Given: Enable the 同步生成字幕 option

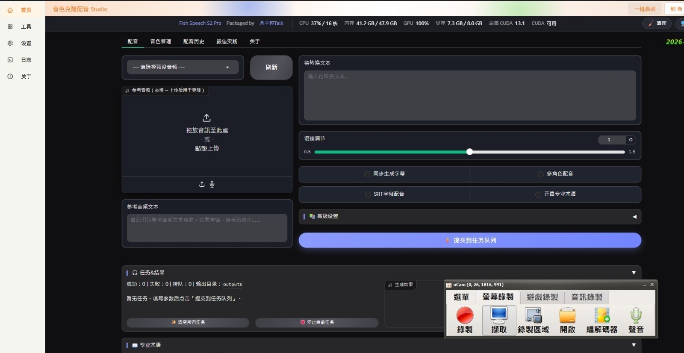Looking at the screenshot, I should pos(367,174).
